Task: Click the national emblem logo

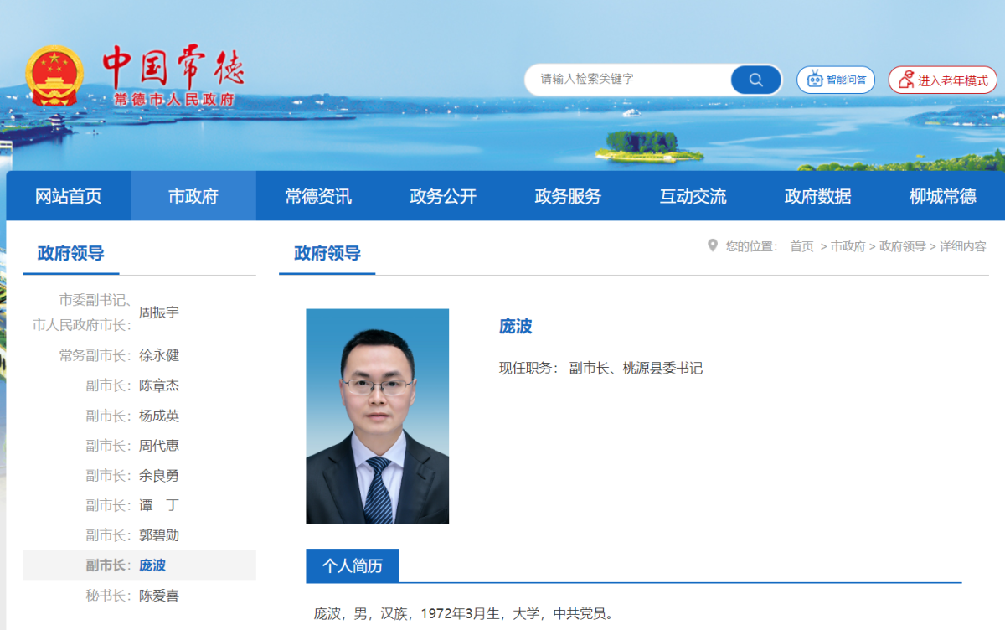Action: tap(54, 75)
